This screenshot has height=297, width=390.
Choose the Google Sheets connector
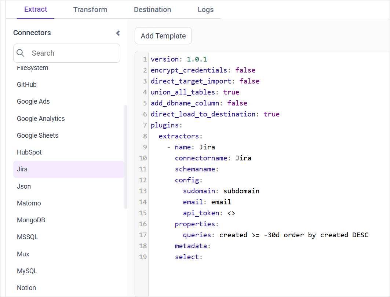coord(37,135)
